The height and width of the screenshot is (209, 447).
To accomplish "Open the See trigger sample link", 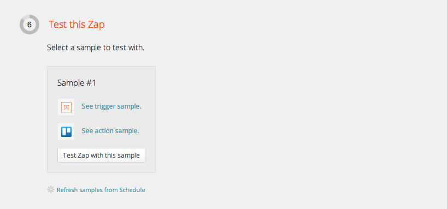I will click(x=111, y=106).
